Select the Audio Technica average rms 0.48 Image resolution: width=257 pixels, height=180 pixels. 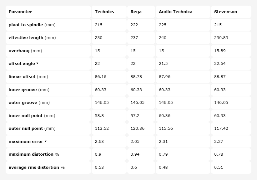[163, 168]
